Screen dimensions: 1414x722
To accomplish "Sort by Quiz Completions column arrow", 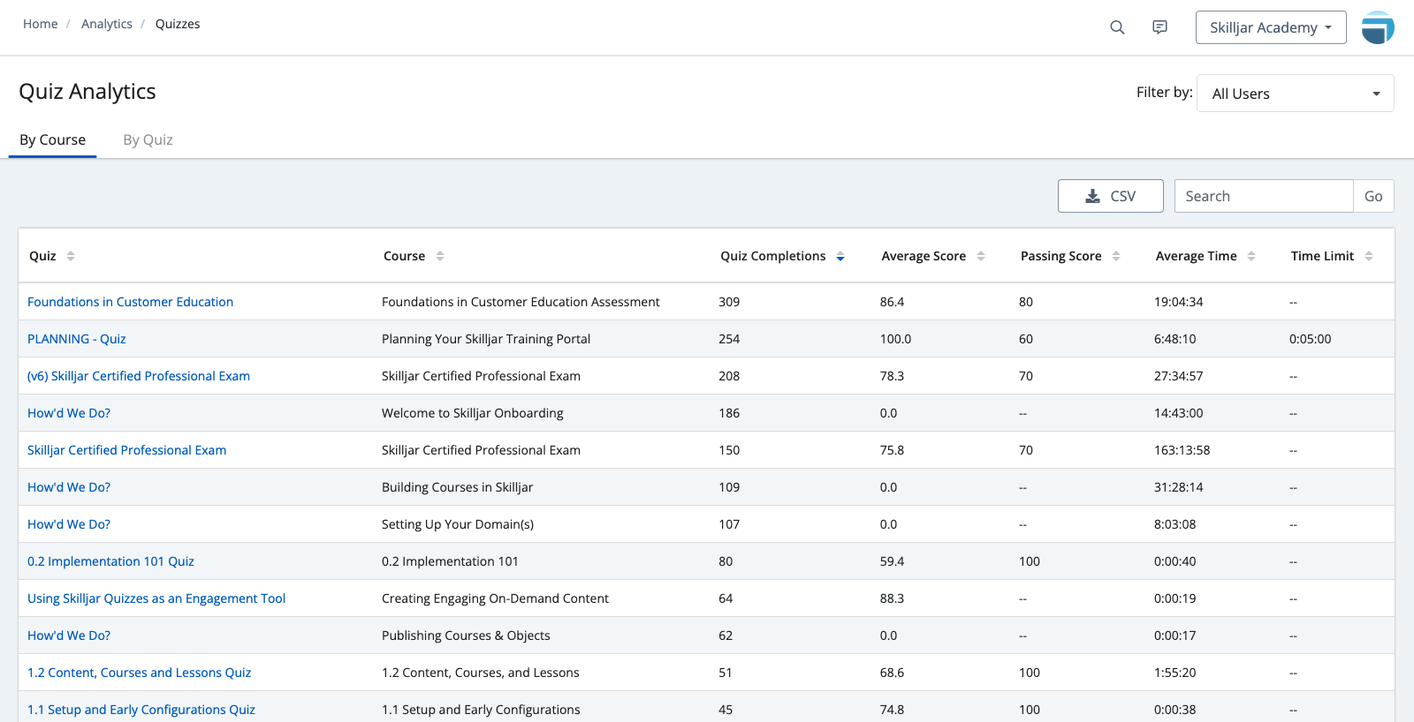I will (840, 256).
